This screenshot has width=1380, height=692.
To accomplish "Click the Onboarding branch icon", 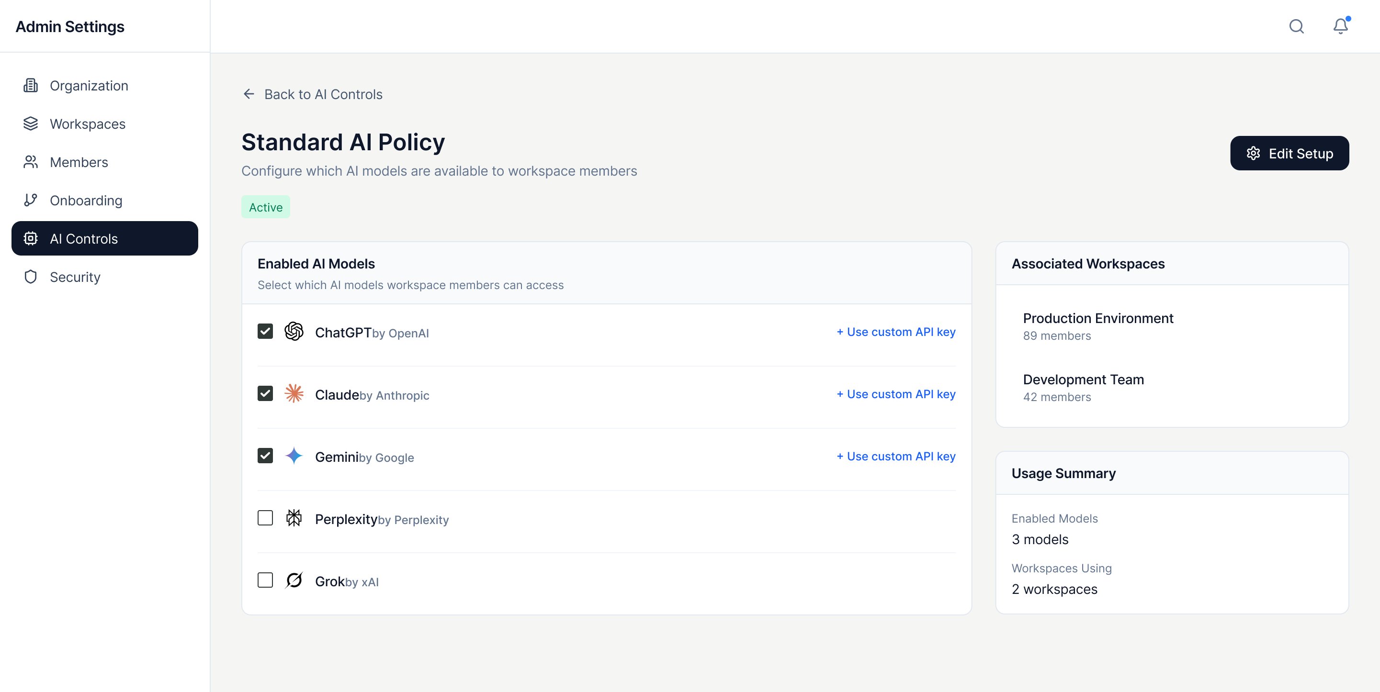I will click(x=31, y=201).
